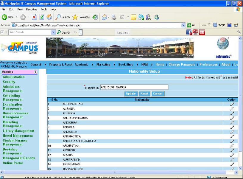This screenshot has height=179, width=243.
Task: Stop page loading with red X icon
Action: coord(34,17)
